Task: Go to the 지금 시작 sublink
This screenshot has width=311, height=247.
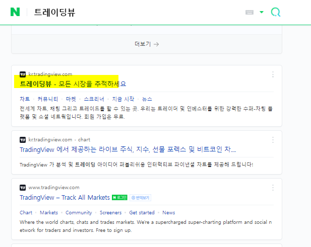Action: coord(123,99)
